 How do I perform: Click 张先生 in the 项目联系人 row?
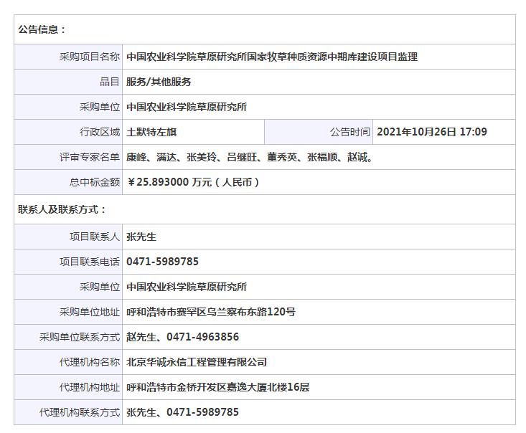click(x=141, y=237)
